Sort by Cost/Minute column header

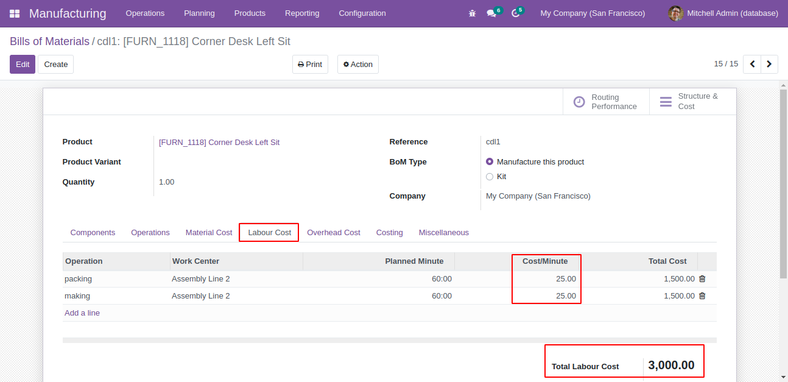(516, 261)
